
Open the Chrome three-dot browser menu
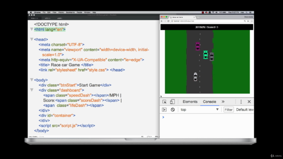pyautogui.click(x=252, y=21)
